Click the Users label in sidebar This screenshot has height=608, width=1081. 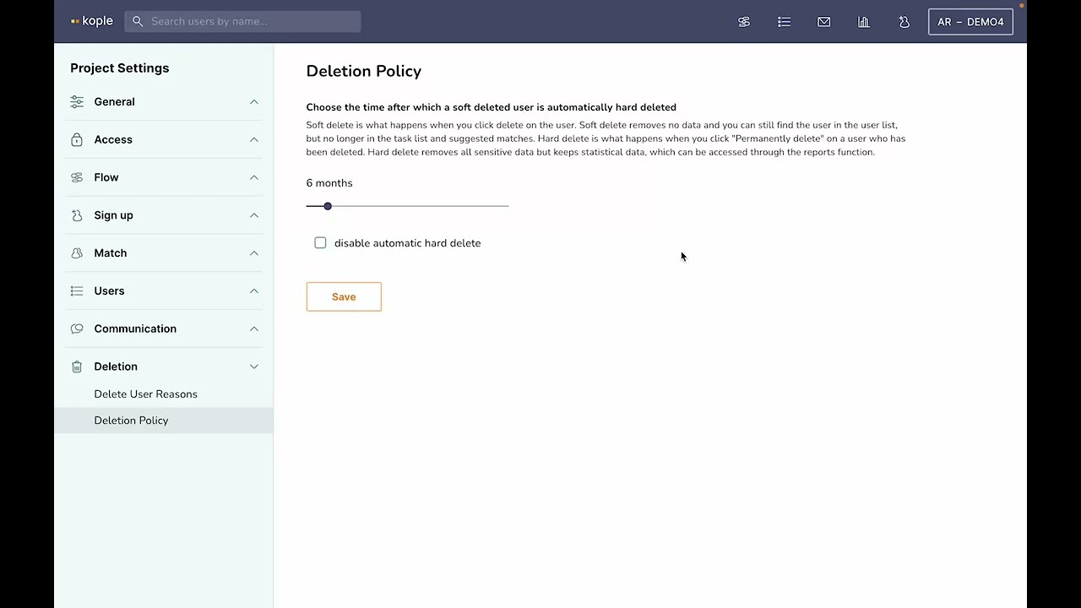pyautogui.click(x=109, y=291)
